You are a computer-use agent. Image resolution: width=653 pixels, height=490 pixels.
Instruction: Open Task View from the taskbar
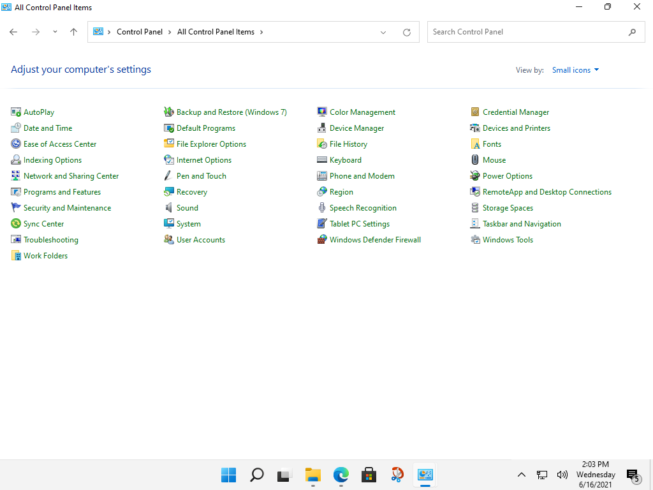point(284,475)
